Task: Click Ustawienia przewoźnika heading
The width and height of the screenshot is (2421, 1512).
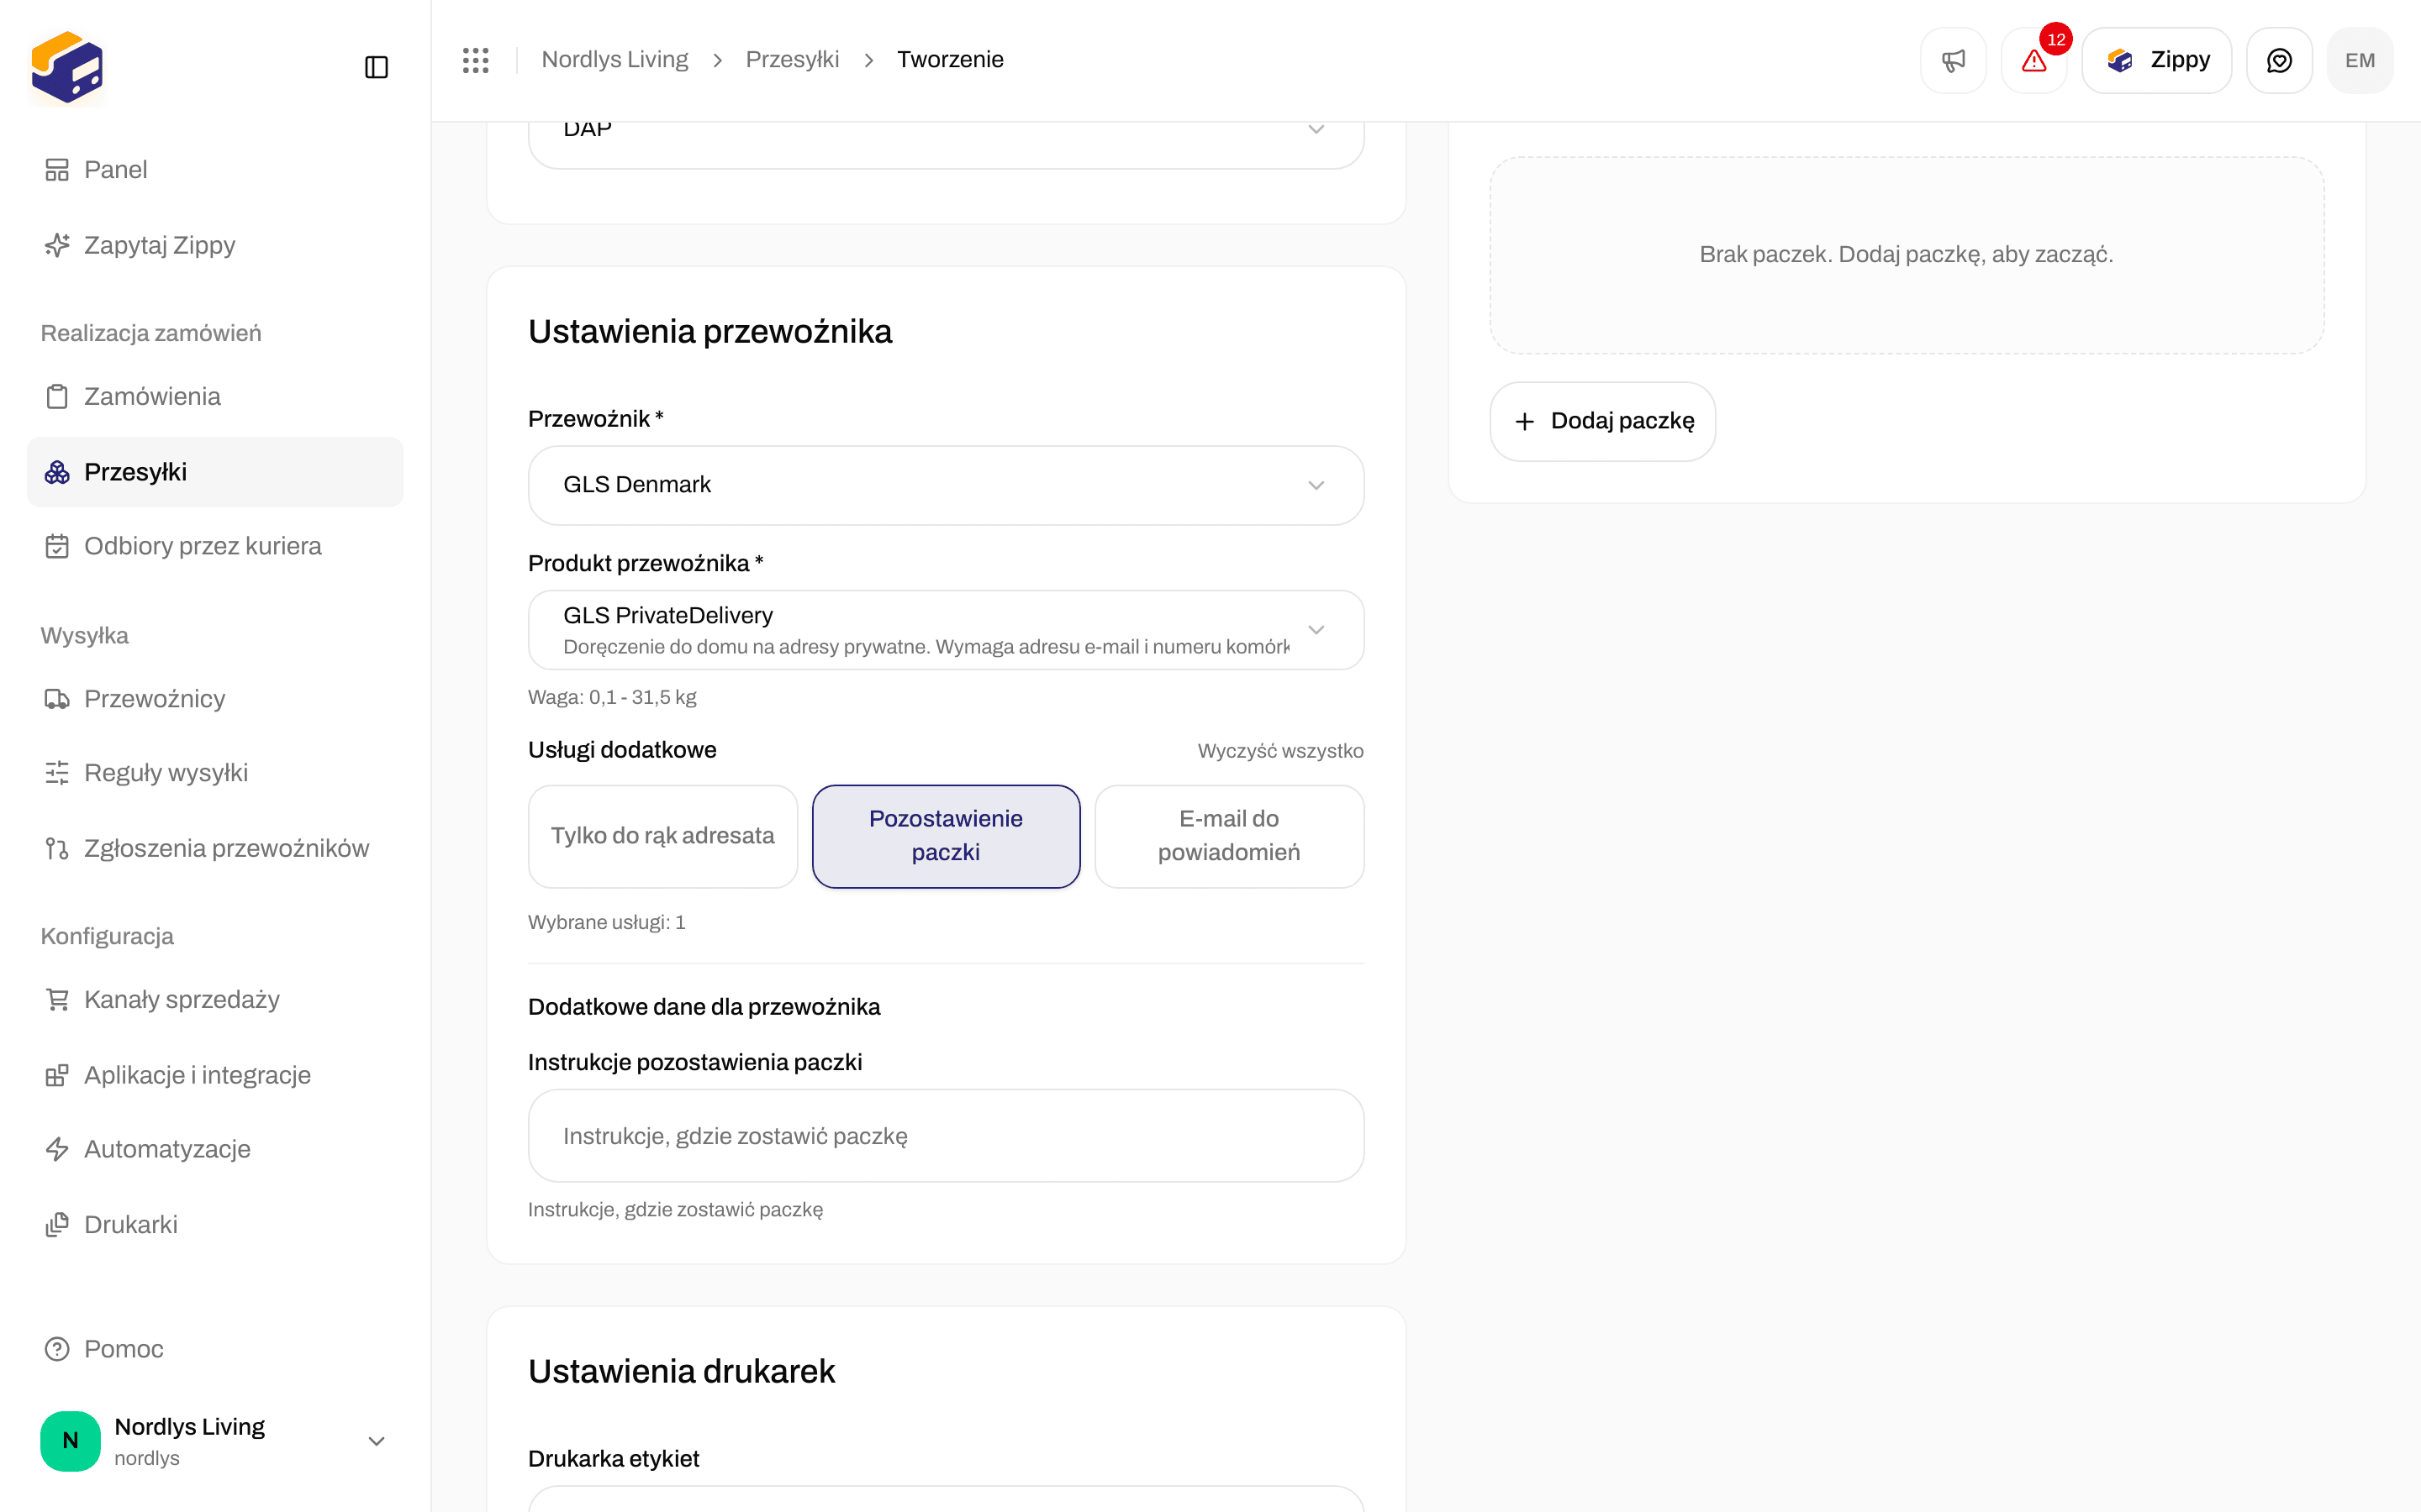Action: (x=709, y=331)
